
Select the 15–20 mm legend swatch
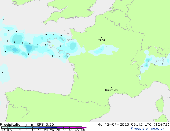[42, 128]
